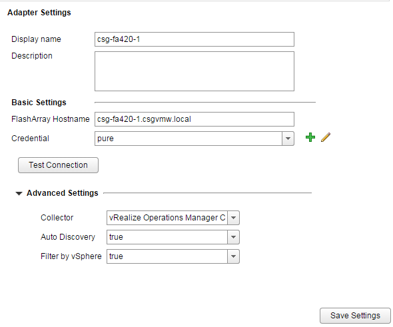
Task: Save the adapter settings
Action: pos(355,316)
